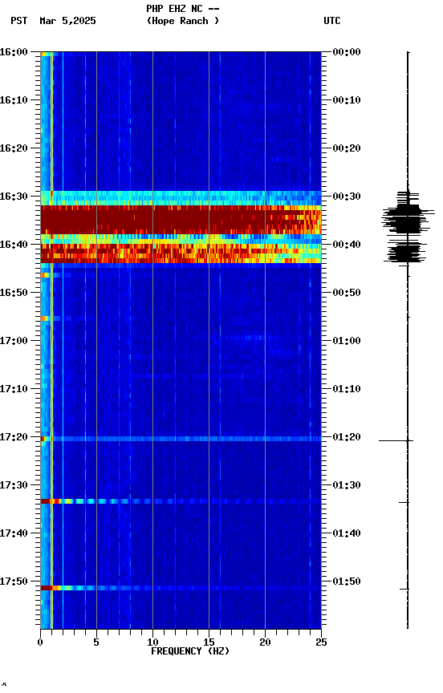Click the UTC time label 01:30
Viewport: 443px width, 693px height.
point(347,485)
